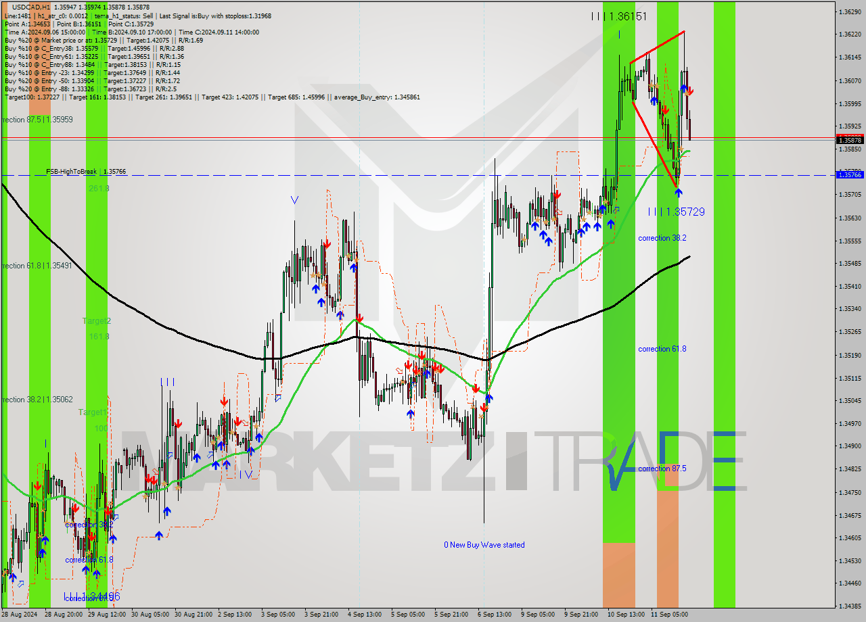866x622 pixels.
Task: Click the '9 Sep 05:00' time axis label
Action: (x=538, y=615)
